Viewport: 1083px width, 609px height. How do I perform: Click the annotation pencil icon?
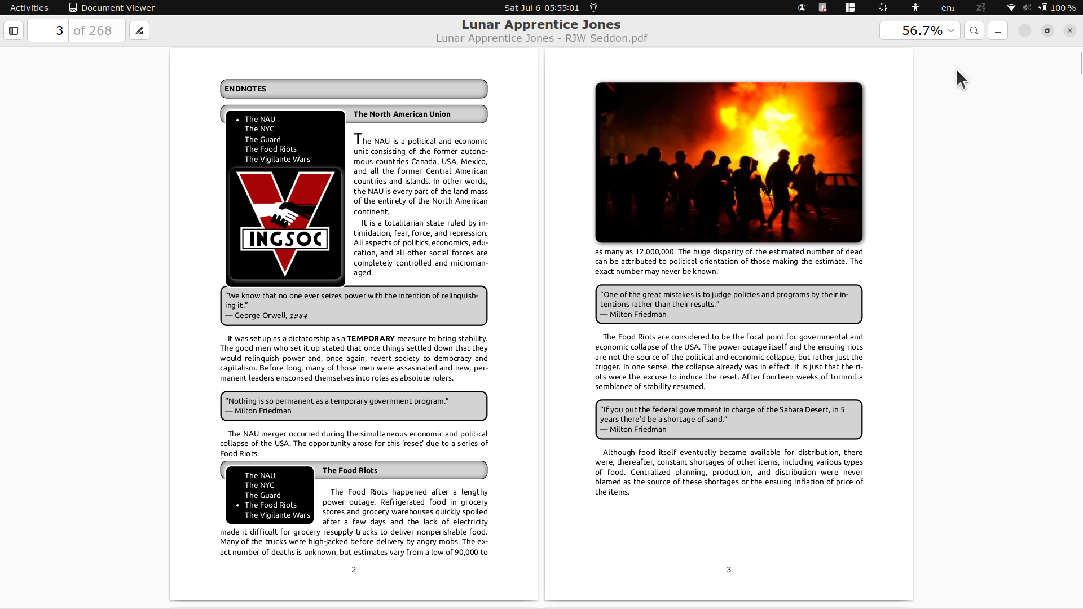[139, 30]
